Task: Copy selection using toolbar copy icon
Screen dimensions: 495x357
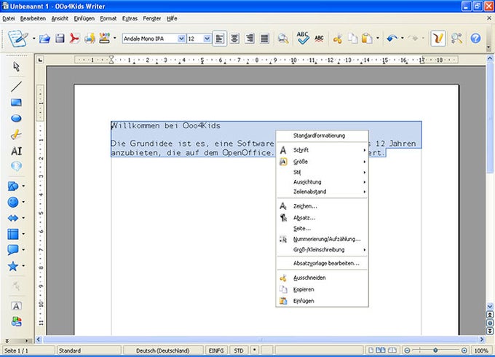Action: point(352,39)
